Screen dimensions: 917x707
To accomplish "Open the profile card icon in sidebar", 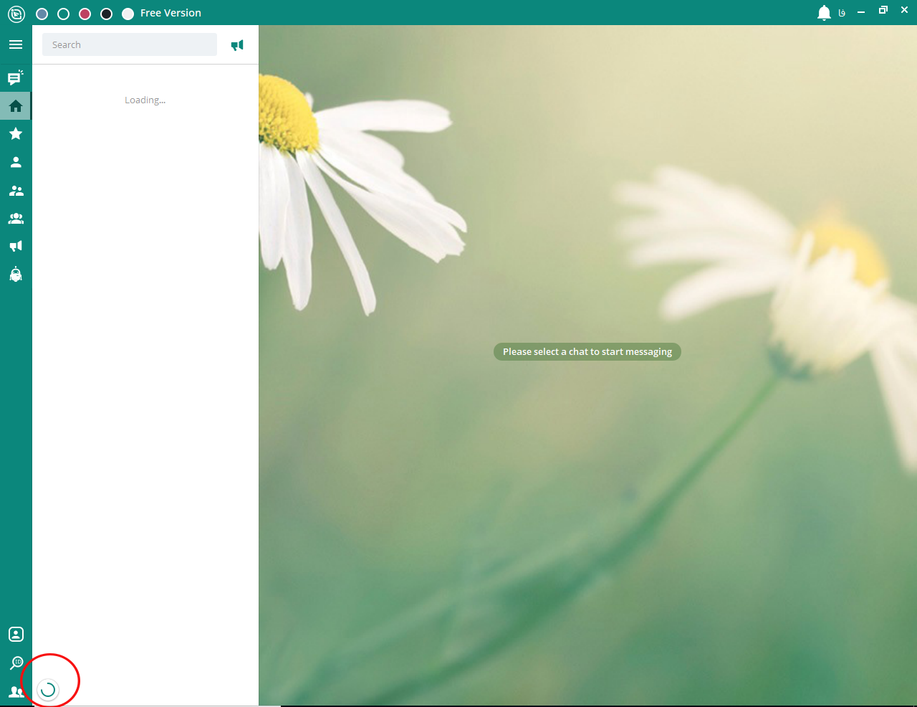I will point(16,635).
